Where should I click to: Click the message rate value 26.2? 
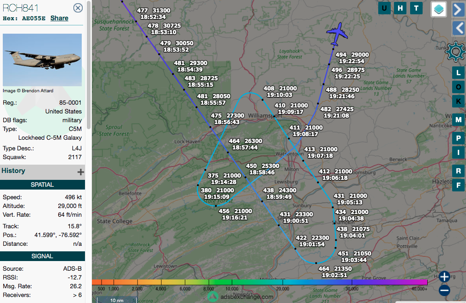pos(76,286)
